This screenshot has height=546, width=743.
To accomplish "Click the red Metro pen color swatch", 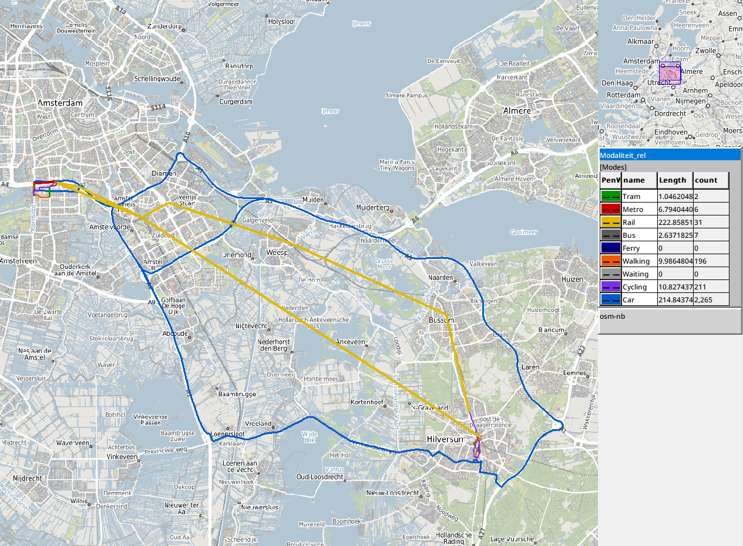I will (x=611, y=210).
